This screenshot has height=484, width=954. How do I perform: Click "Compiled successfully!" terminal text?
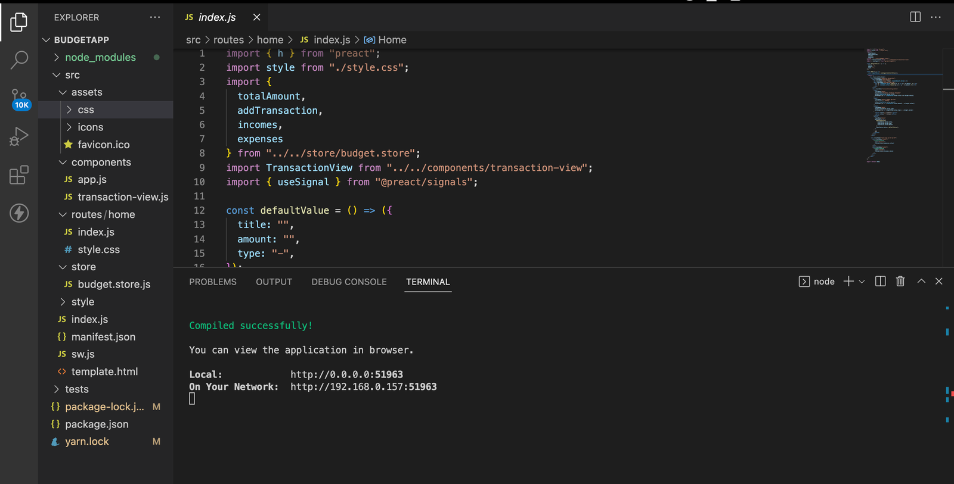pos(250,326)
